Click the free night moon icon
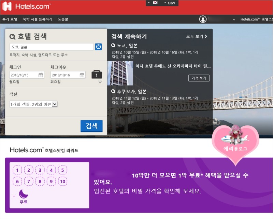 24,194
